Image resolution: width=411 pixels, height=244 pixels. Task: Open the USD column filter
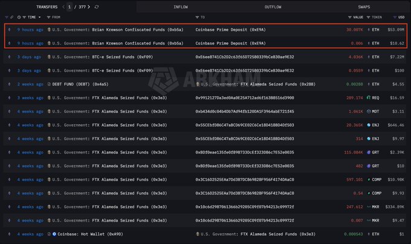click(x=395, y=17)
